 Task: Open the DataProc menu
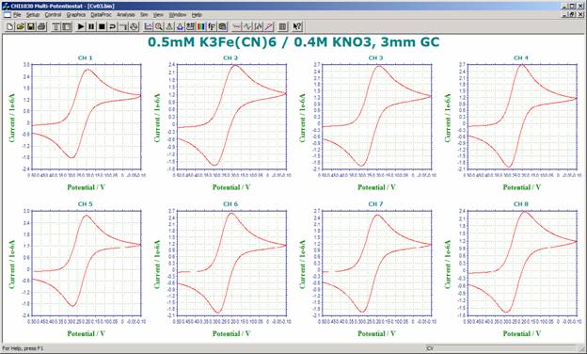point(101,15)
